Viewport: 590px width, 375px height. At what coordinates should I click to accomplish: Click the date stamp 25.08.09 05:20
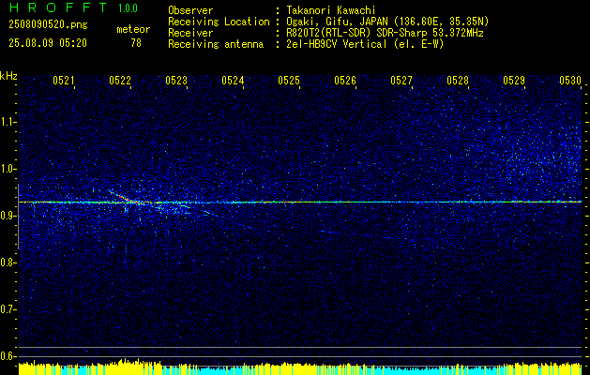[48, 43]
